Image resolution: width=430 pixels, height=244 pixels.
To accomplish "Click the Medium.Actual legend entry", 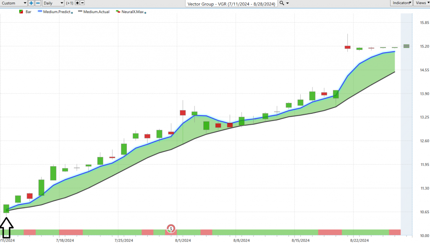I will [94, 12].
